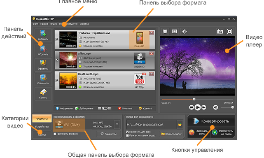The image size is (264, 158).
Task: Uncheck the BestLand2.mp4 checkbox
Action: point(57,80)
